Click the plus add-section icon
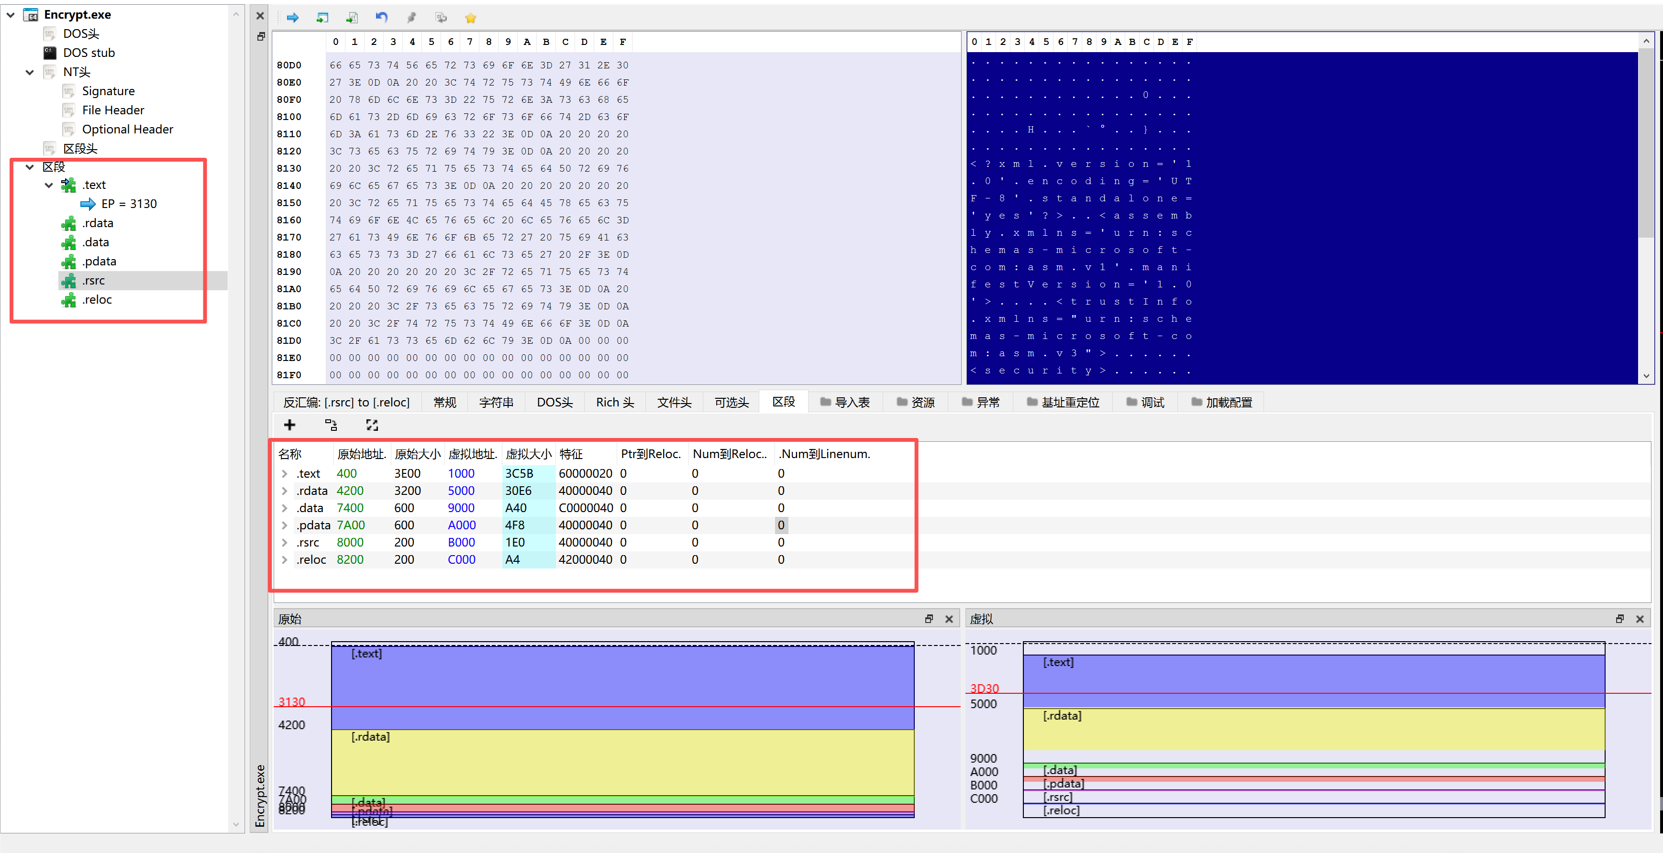The image size is (1663, 853). pyautogui.click(x=289, y=425)
